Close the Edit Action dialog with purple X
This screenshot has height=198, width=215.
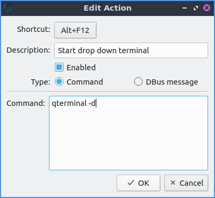206,8
